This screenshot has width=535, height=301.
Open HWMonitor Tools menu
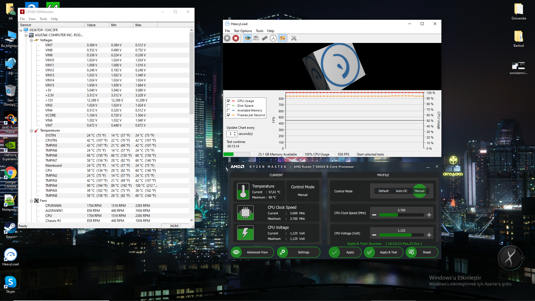(43, 19)
